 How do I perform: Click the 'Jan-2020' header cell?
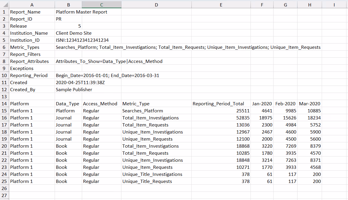262,104
